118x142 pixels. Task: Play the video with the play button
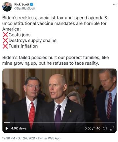point(7,128)
